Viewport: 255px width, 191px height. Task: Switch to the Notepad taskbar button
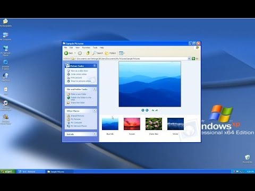coord(31,171)
